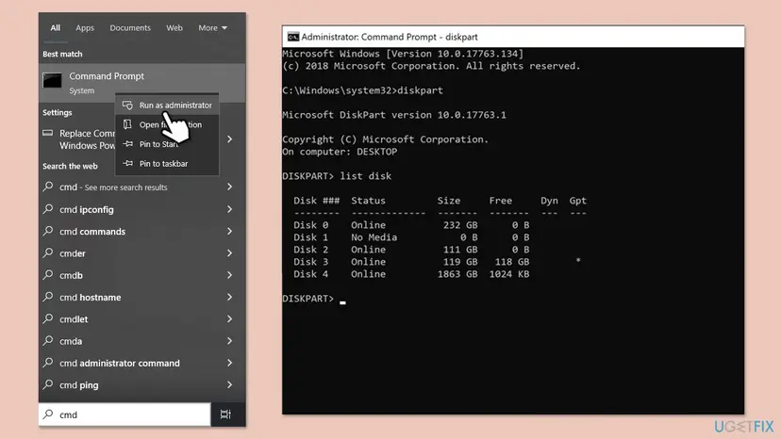
Task: Click the search icon next to cmd administrator command
Action: tap(48, 363)
